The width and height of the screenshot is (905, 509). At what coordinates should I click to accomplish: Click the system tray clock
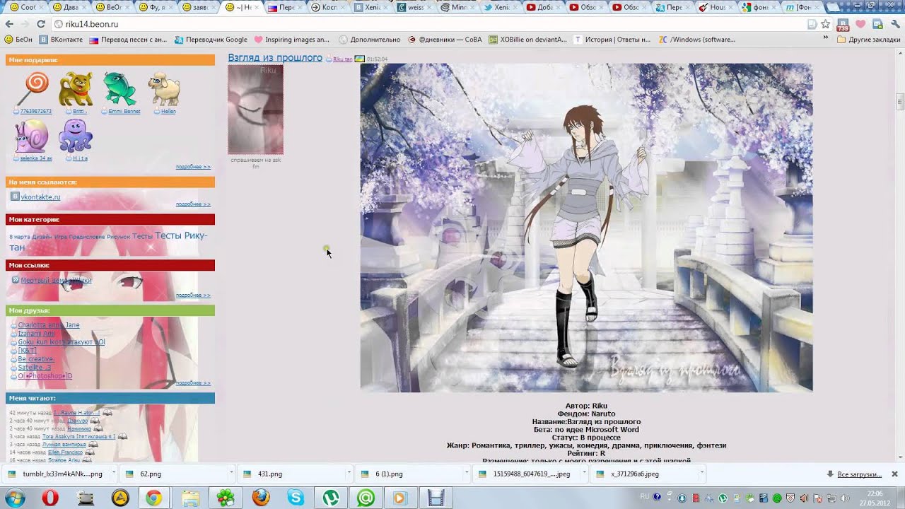tap(875, 498)
